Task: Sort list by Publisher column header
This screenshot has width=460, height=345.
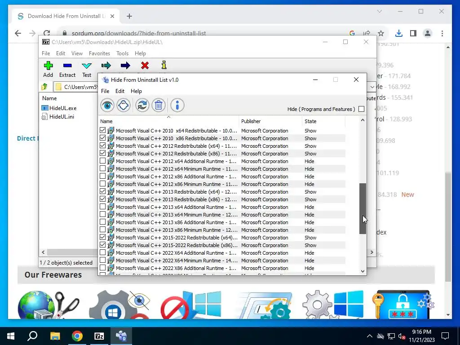Action: point(270,121)
